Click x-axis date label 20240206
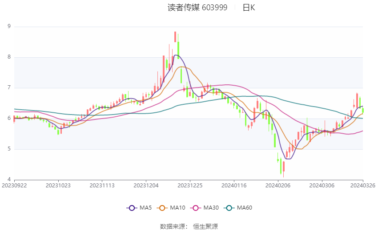Image resolution: width=378 pixels, height=230 pixels. coord(277,186)
